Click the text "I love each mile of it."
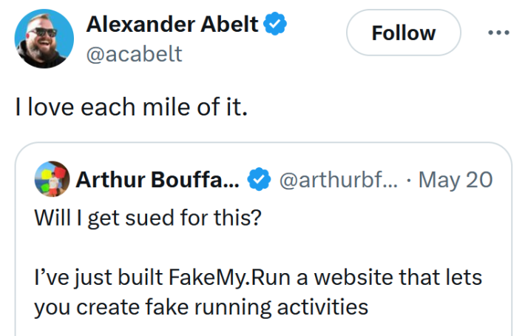525x336 pixels. point(130,107)
